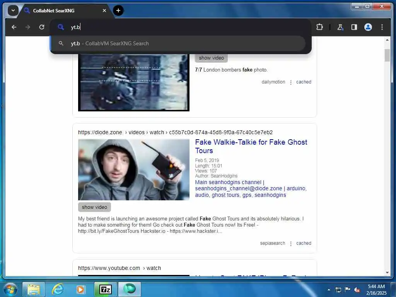Image resolution: width=396 pixels, height=297 pixels.
Task: Click Main seanhodgins channel tags link
Action: 251,189
